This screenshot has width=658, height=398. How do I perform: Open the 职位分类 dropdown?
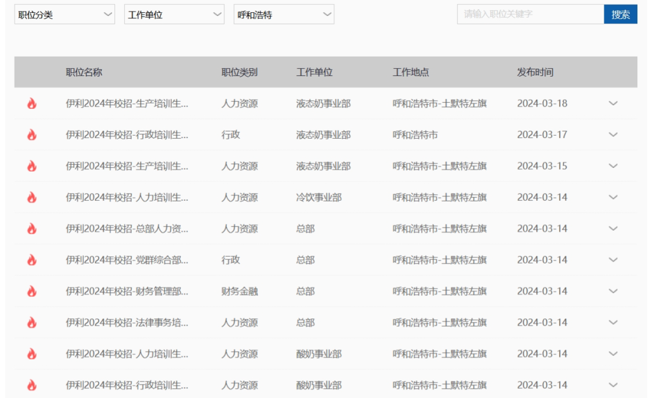[x=65, y=15]
